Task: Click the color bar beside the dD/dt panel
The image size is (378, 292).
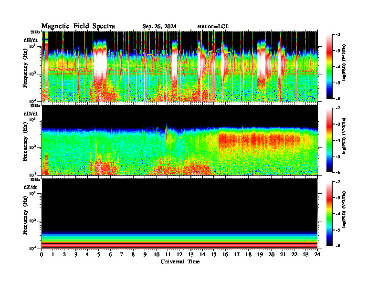Action: click(x=329, y=140)
